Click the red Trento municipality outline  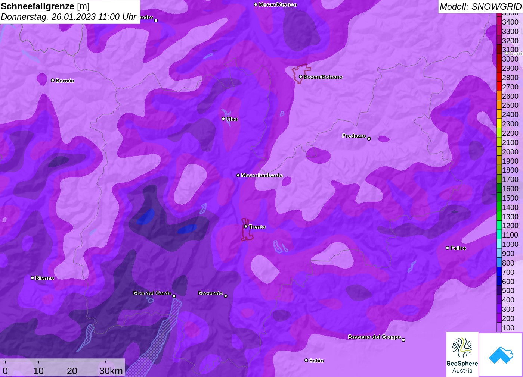click(247, 230)
